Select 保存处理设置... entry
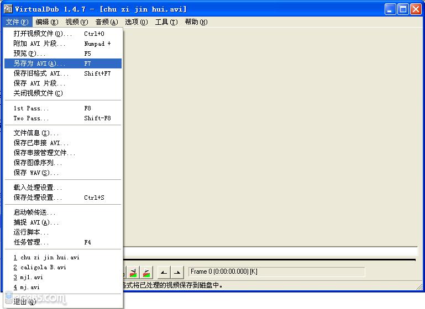Screen dimensions: 425x309 63,198
